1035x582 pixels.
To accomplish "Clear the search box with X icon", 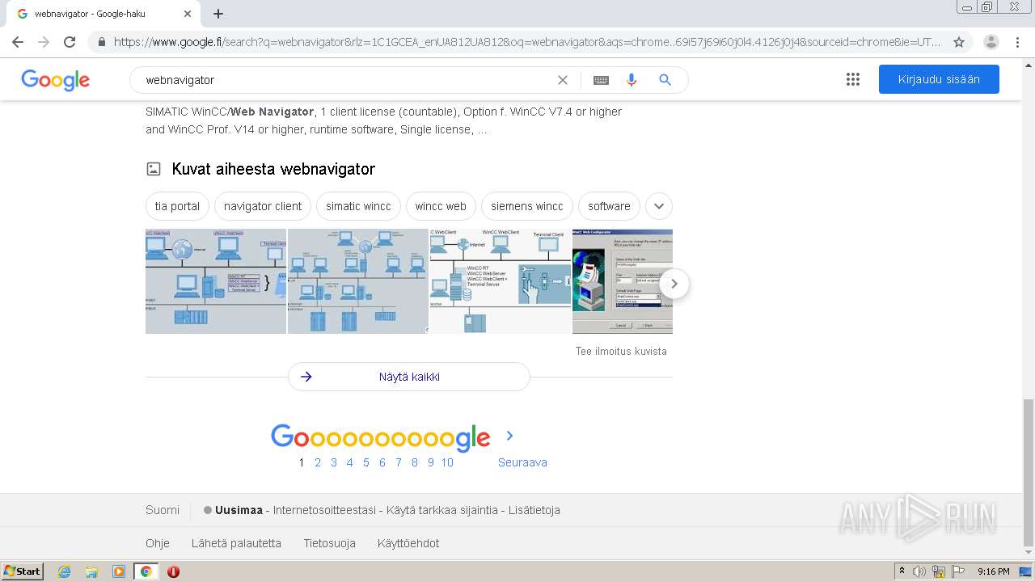I will (563, 80).
